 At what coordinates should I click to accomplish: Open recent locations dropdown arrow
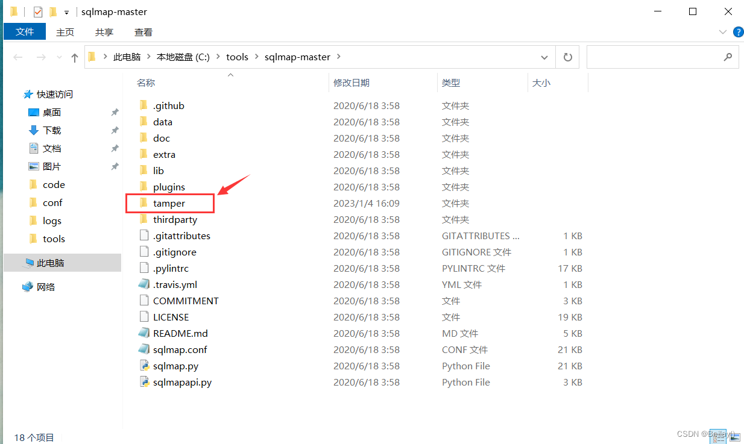[x=59, y=58]
